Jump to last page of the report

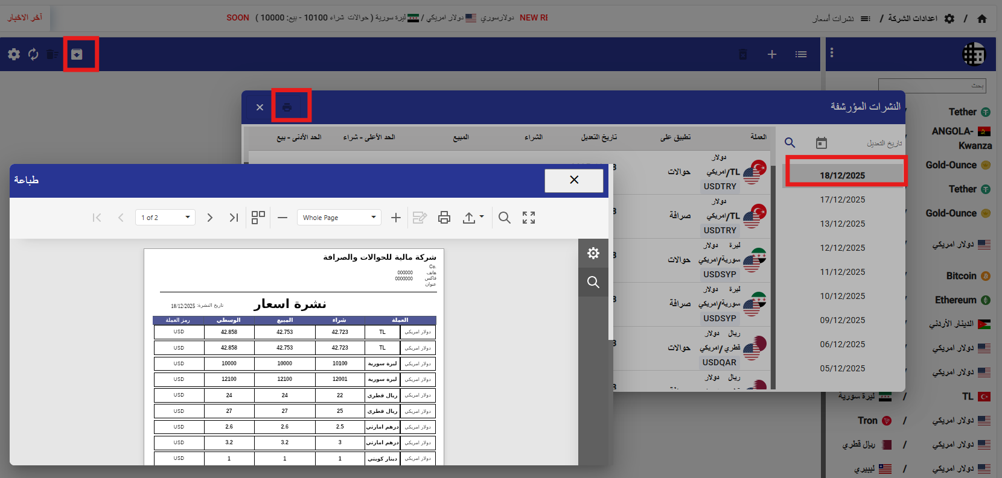click(x=234, y=218)
